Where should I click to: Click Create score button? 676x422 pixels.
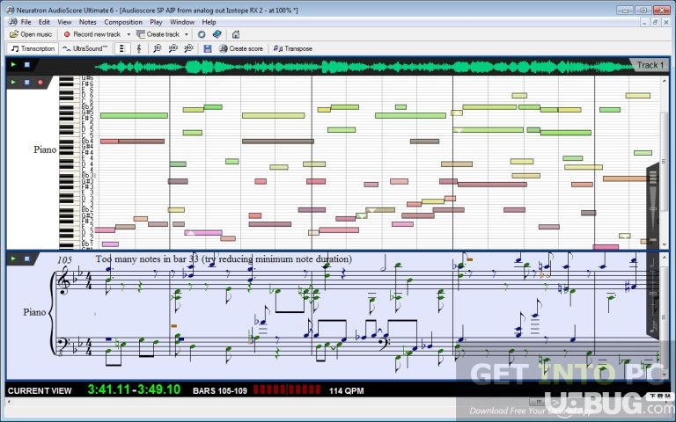241,48
